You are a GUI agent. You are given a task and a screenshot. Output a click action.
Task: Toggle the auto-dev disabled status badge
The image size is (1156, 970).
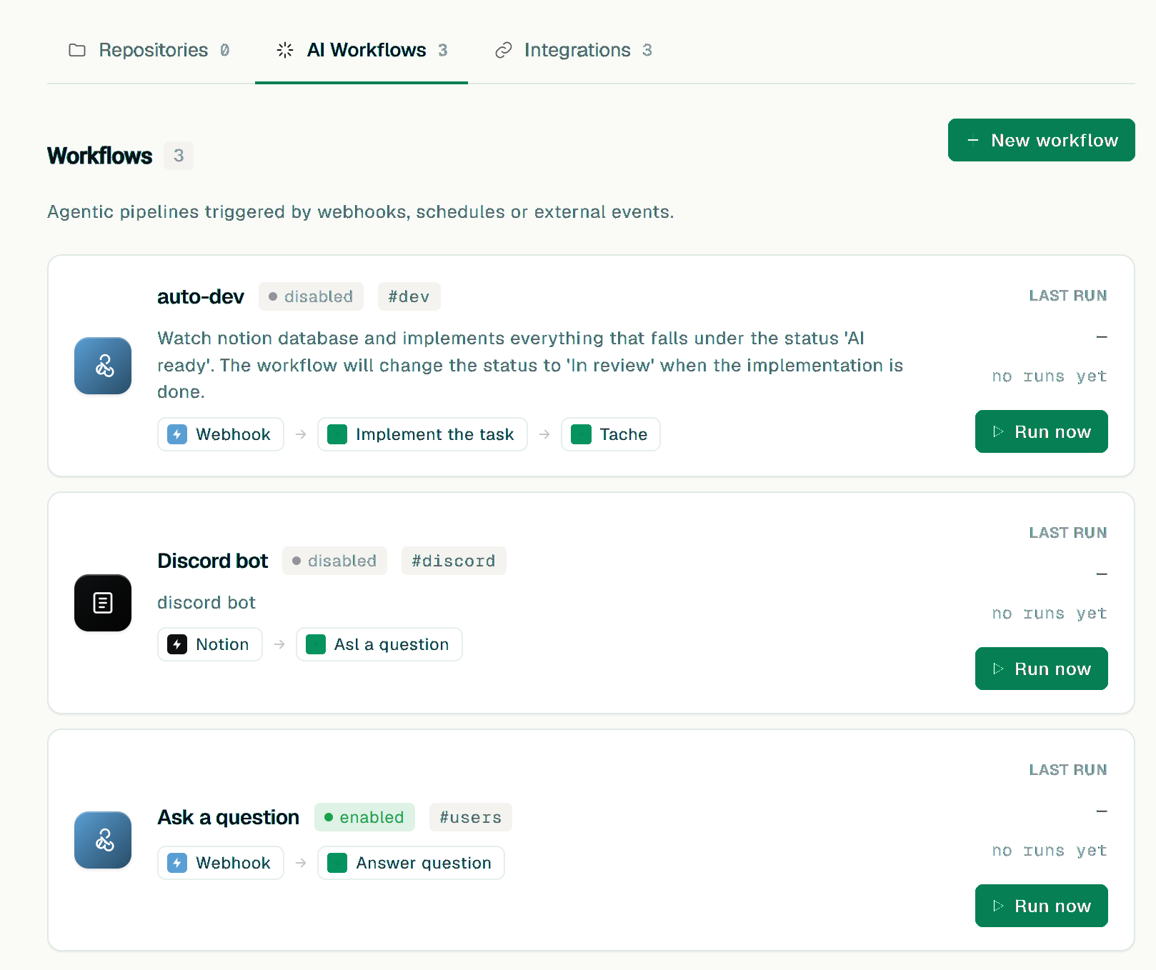click(x=311, y=296)
